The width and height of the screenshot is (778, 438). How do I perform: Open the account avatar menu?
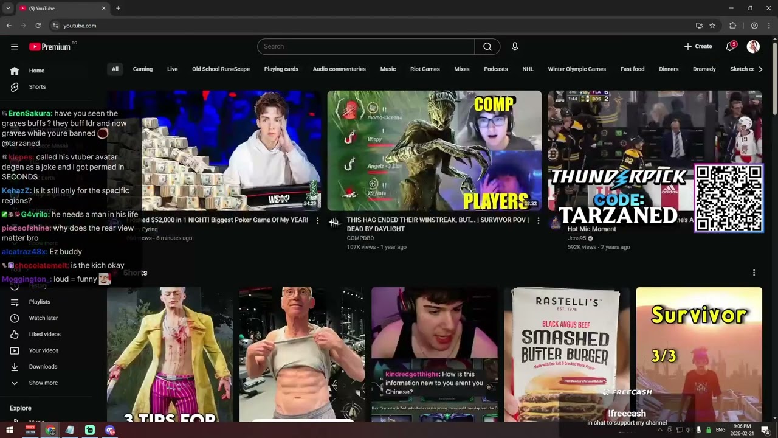[x=753, y=47]
